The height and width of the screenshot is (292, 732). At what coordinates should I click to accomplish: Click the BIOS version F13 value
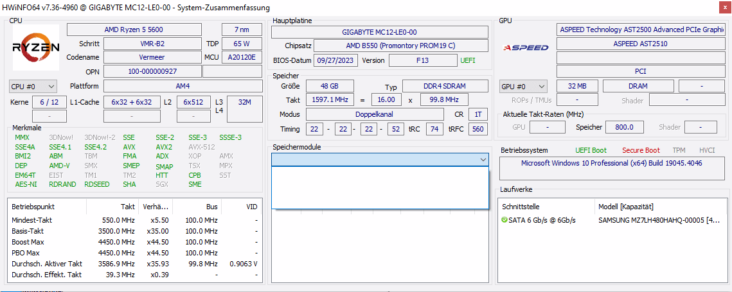click(x=424, y=60)
